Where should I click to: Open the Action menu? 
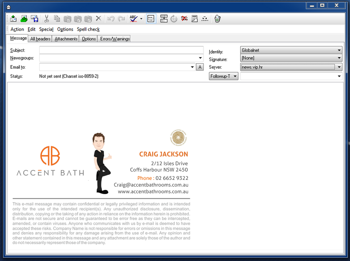(x=17, y=29)
